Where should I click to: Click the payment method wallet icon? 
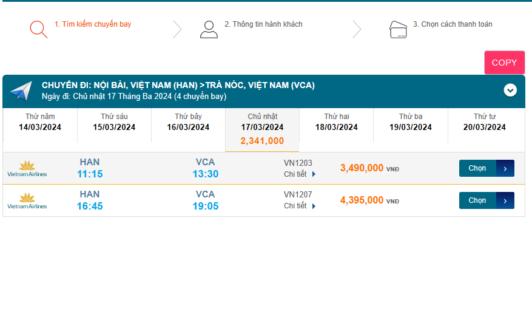click(x=398, y=29)
